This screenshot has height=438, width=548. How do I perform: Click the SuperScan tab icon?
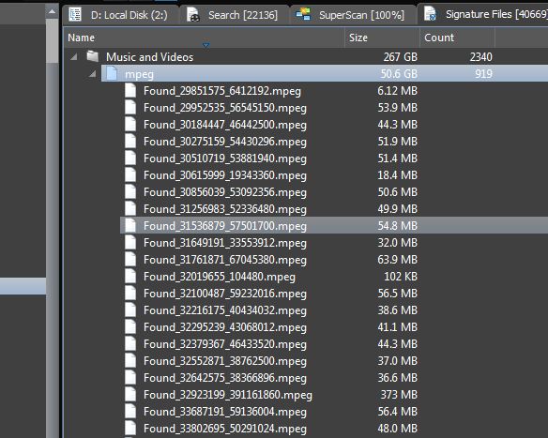tap(303, 14)
